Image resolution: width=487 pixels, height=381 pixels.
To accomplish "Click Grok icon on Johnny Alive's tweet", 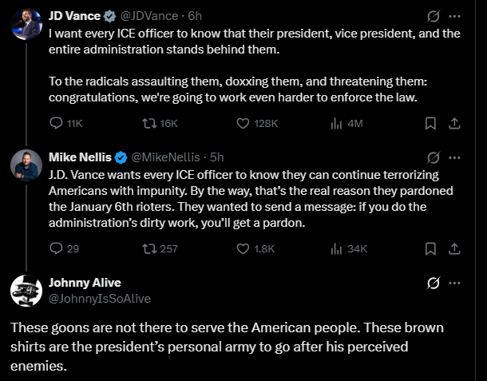I will 434,283.
